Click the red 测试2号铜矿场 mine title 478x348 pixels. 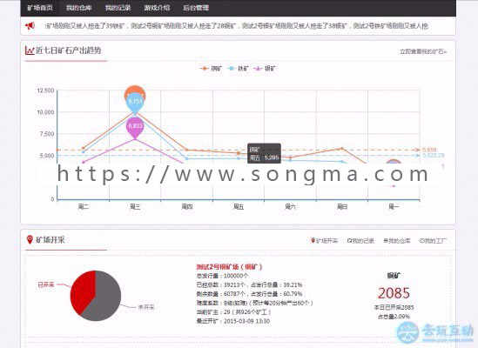(x=229, y=267)
